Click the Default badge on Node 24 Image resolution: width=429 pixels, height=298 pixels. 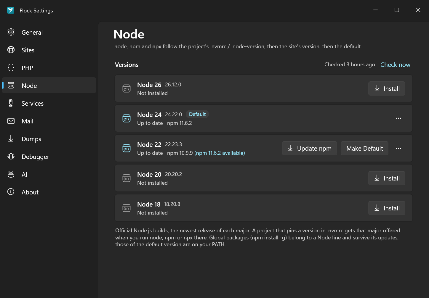197,114
